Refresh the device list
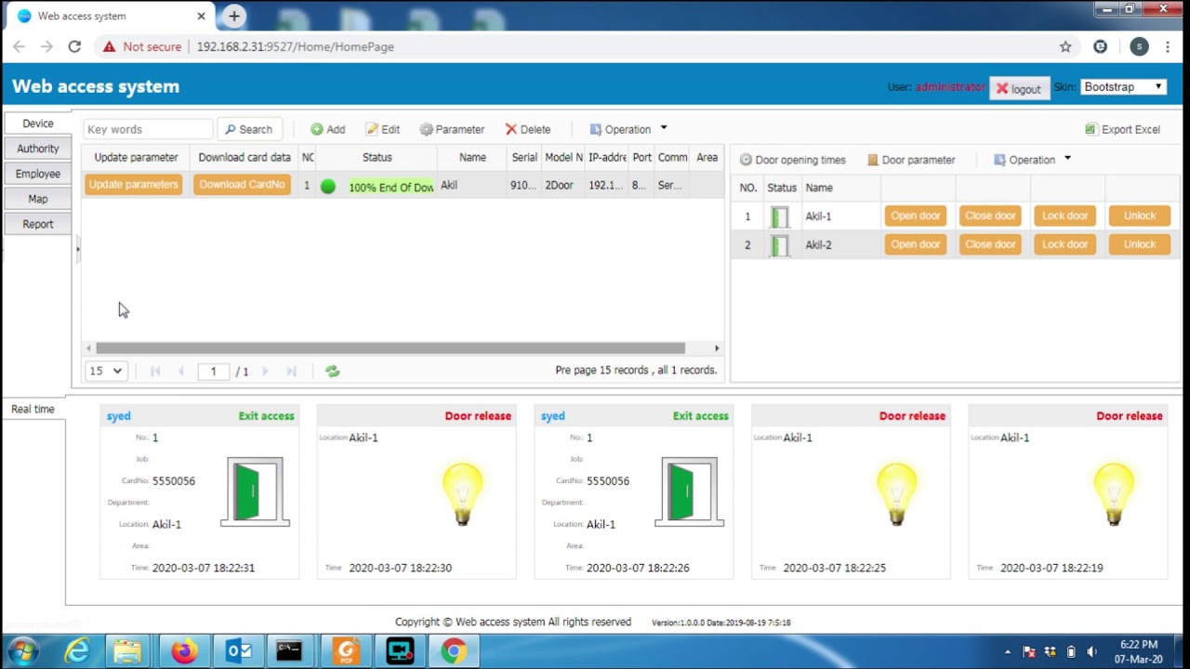Image resolution: width=1190 pixels, height=669 pixels. [x=332, y=371]
